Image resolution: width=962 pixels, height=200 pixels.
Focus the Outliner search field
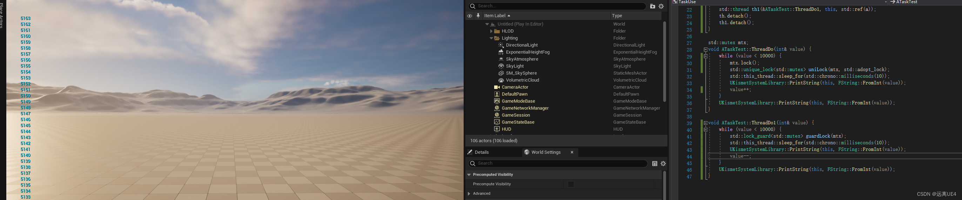pos(557,6)
